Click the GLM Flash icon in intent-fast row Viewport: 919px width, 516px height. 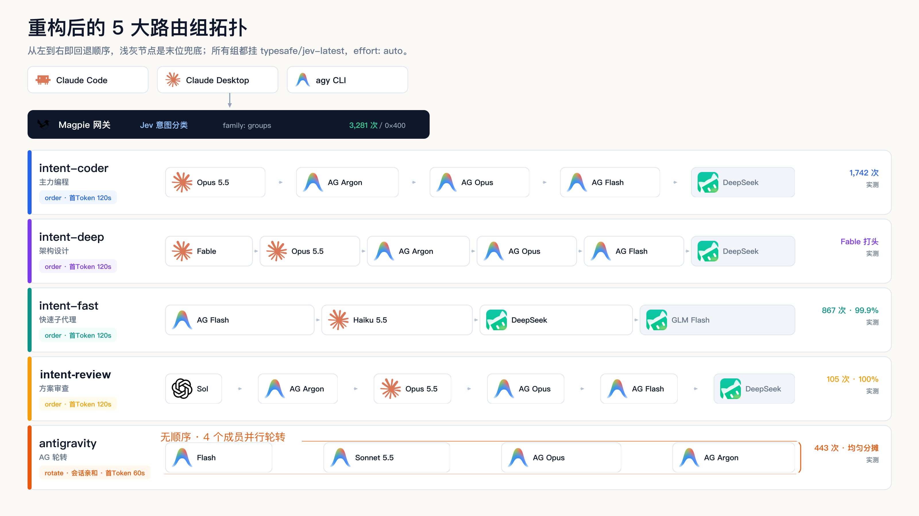click(x=657, y=320)
